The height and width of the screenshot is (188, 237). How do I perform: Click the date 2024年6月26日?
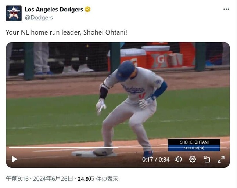pyautogui.click(x=53, y=179)
